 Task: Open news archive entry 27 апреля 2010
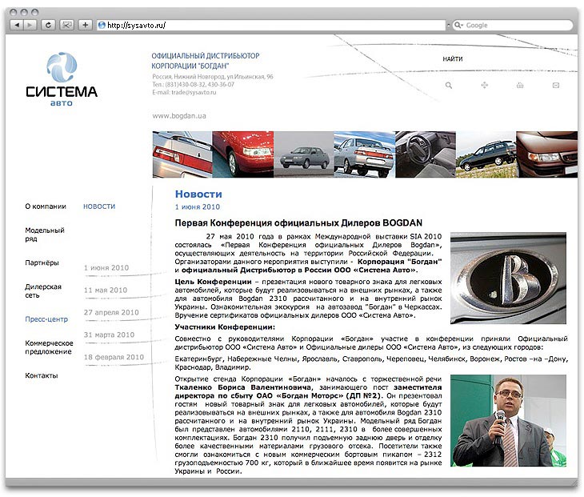(x=111, y=313)
